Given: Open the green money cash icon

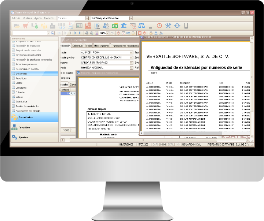Looking at the screenshot, I should pos(115,26).
